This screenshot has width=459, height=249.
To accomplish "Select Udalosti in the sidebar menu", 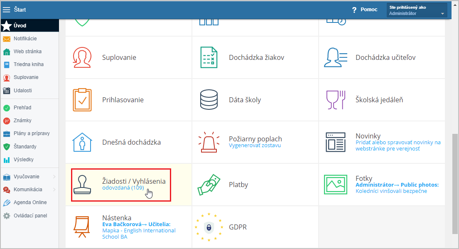I will 23,91.
